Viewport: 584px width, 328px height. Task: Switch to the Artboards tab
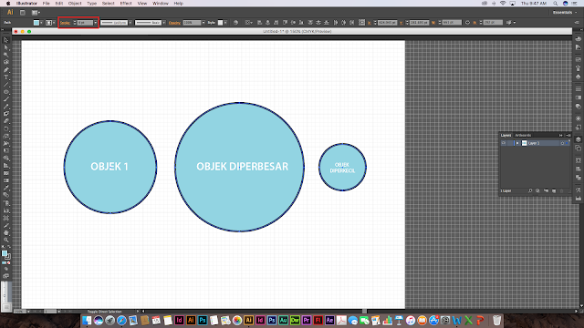pos(523,135)
